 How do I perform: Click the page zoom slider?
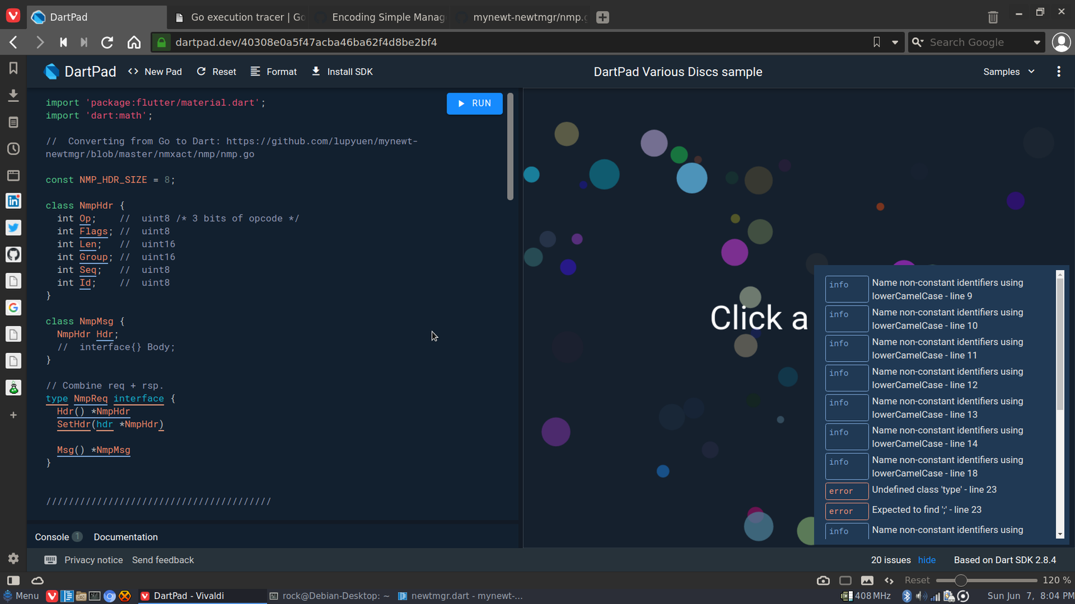point(986,580)
